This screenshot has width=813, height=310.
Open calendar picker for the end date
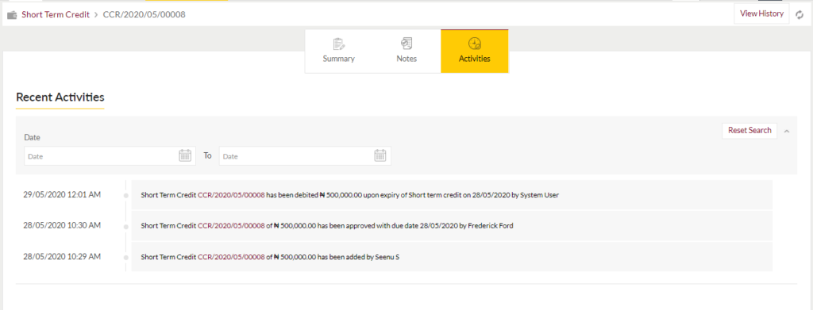[x=380, y=155]
